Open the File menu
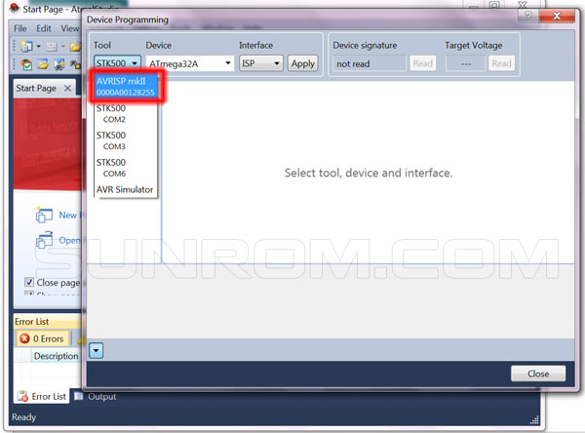Viewport: 585px width, 433px height. pyautogui.click(x=20, y=28)
